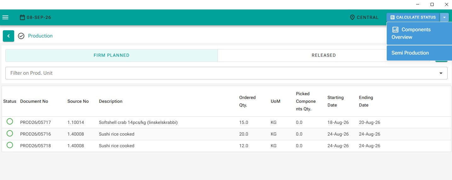452x180 pixels.
Task: Click the Ending Date column header
Action: (366, 101)
